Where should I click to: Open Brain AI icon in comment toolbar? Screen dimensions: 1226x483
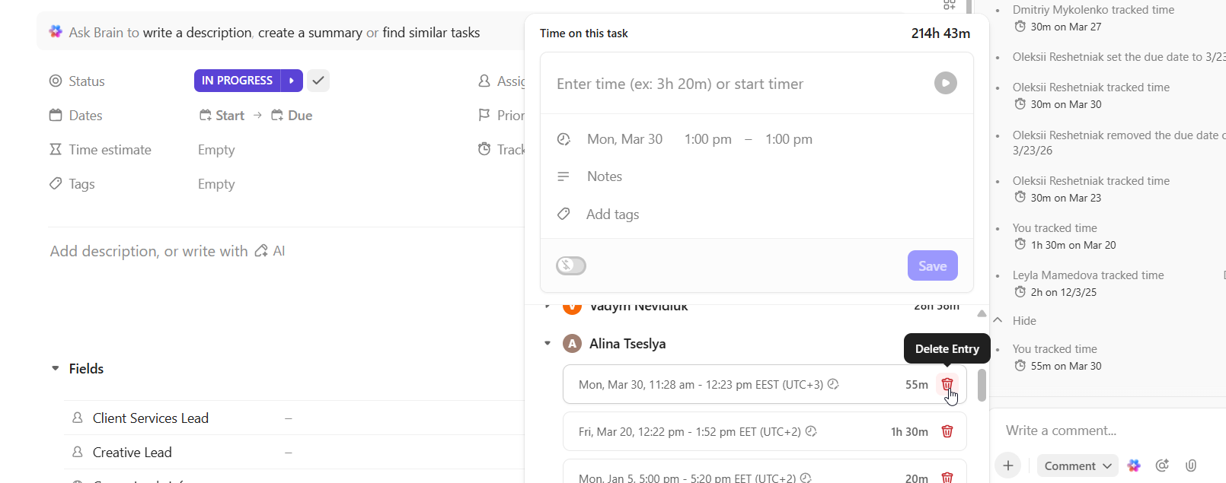1134,466
